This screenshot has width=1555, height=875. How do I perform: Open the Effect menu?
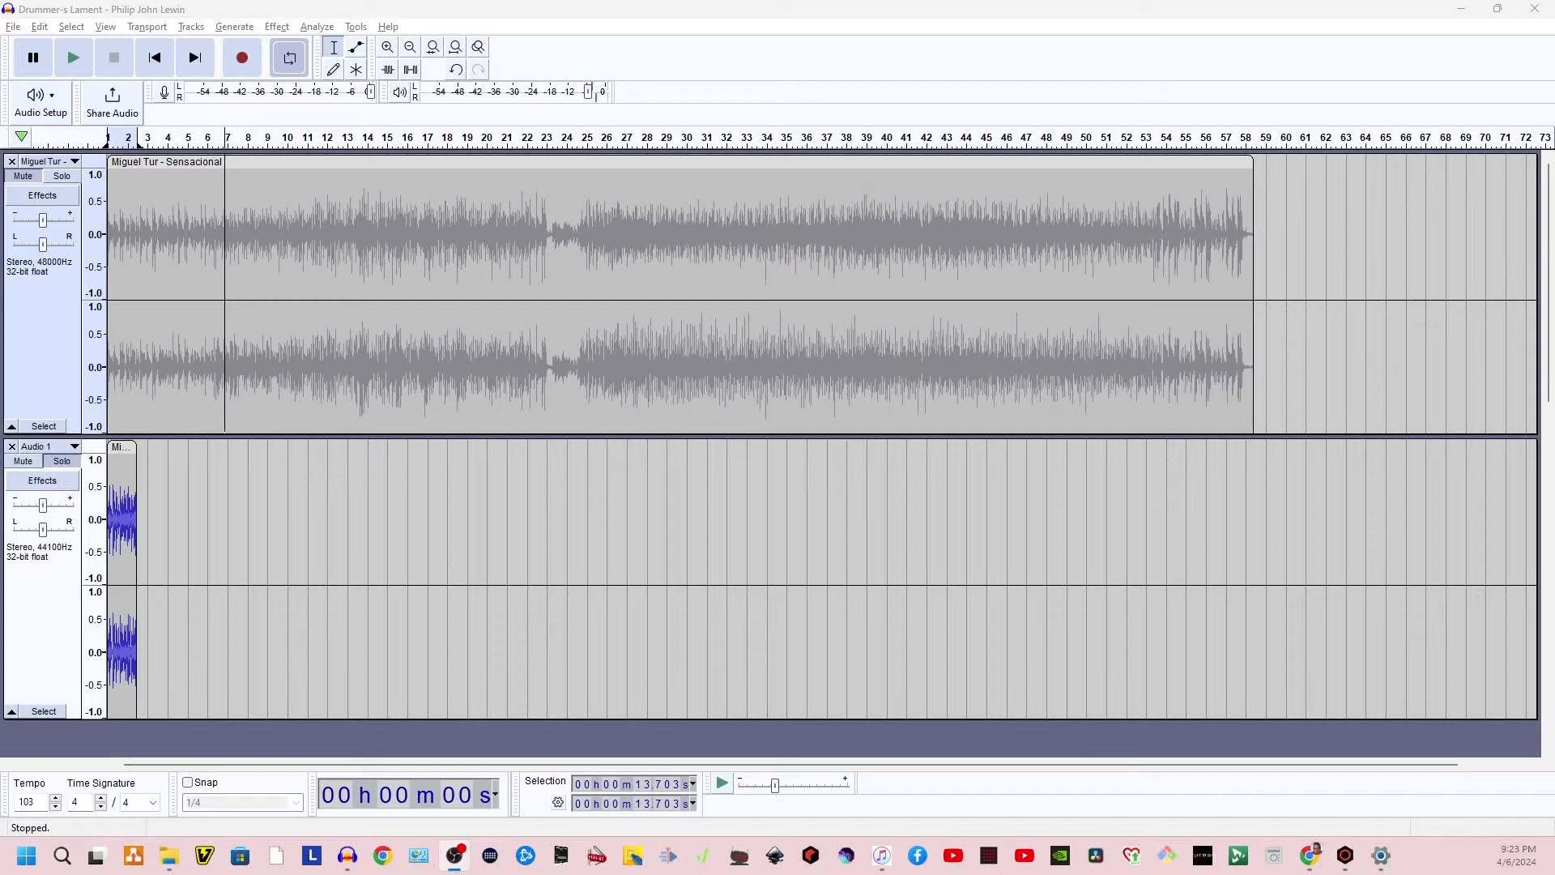276,27
